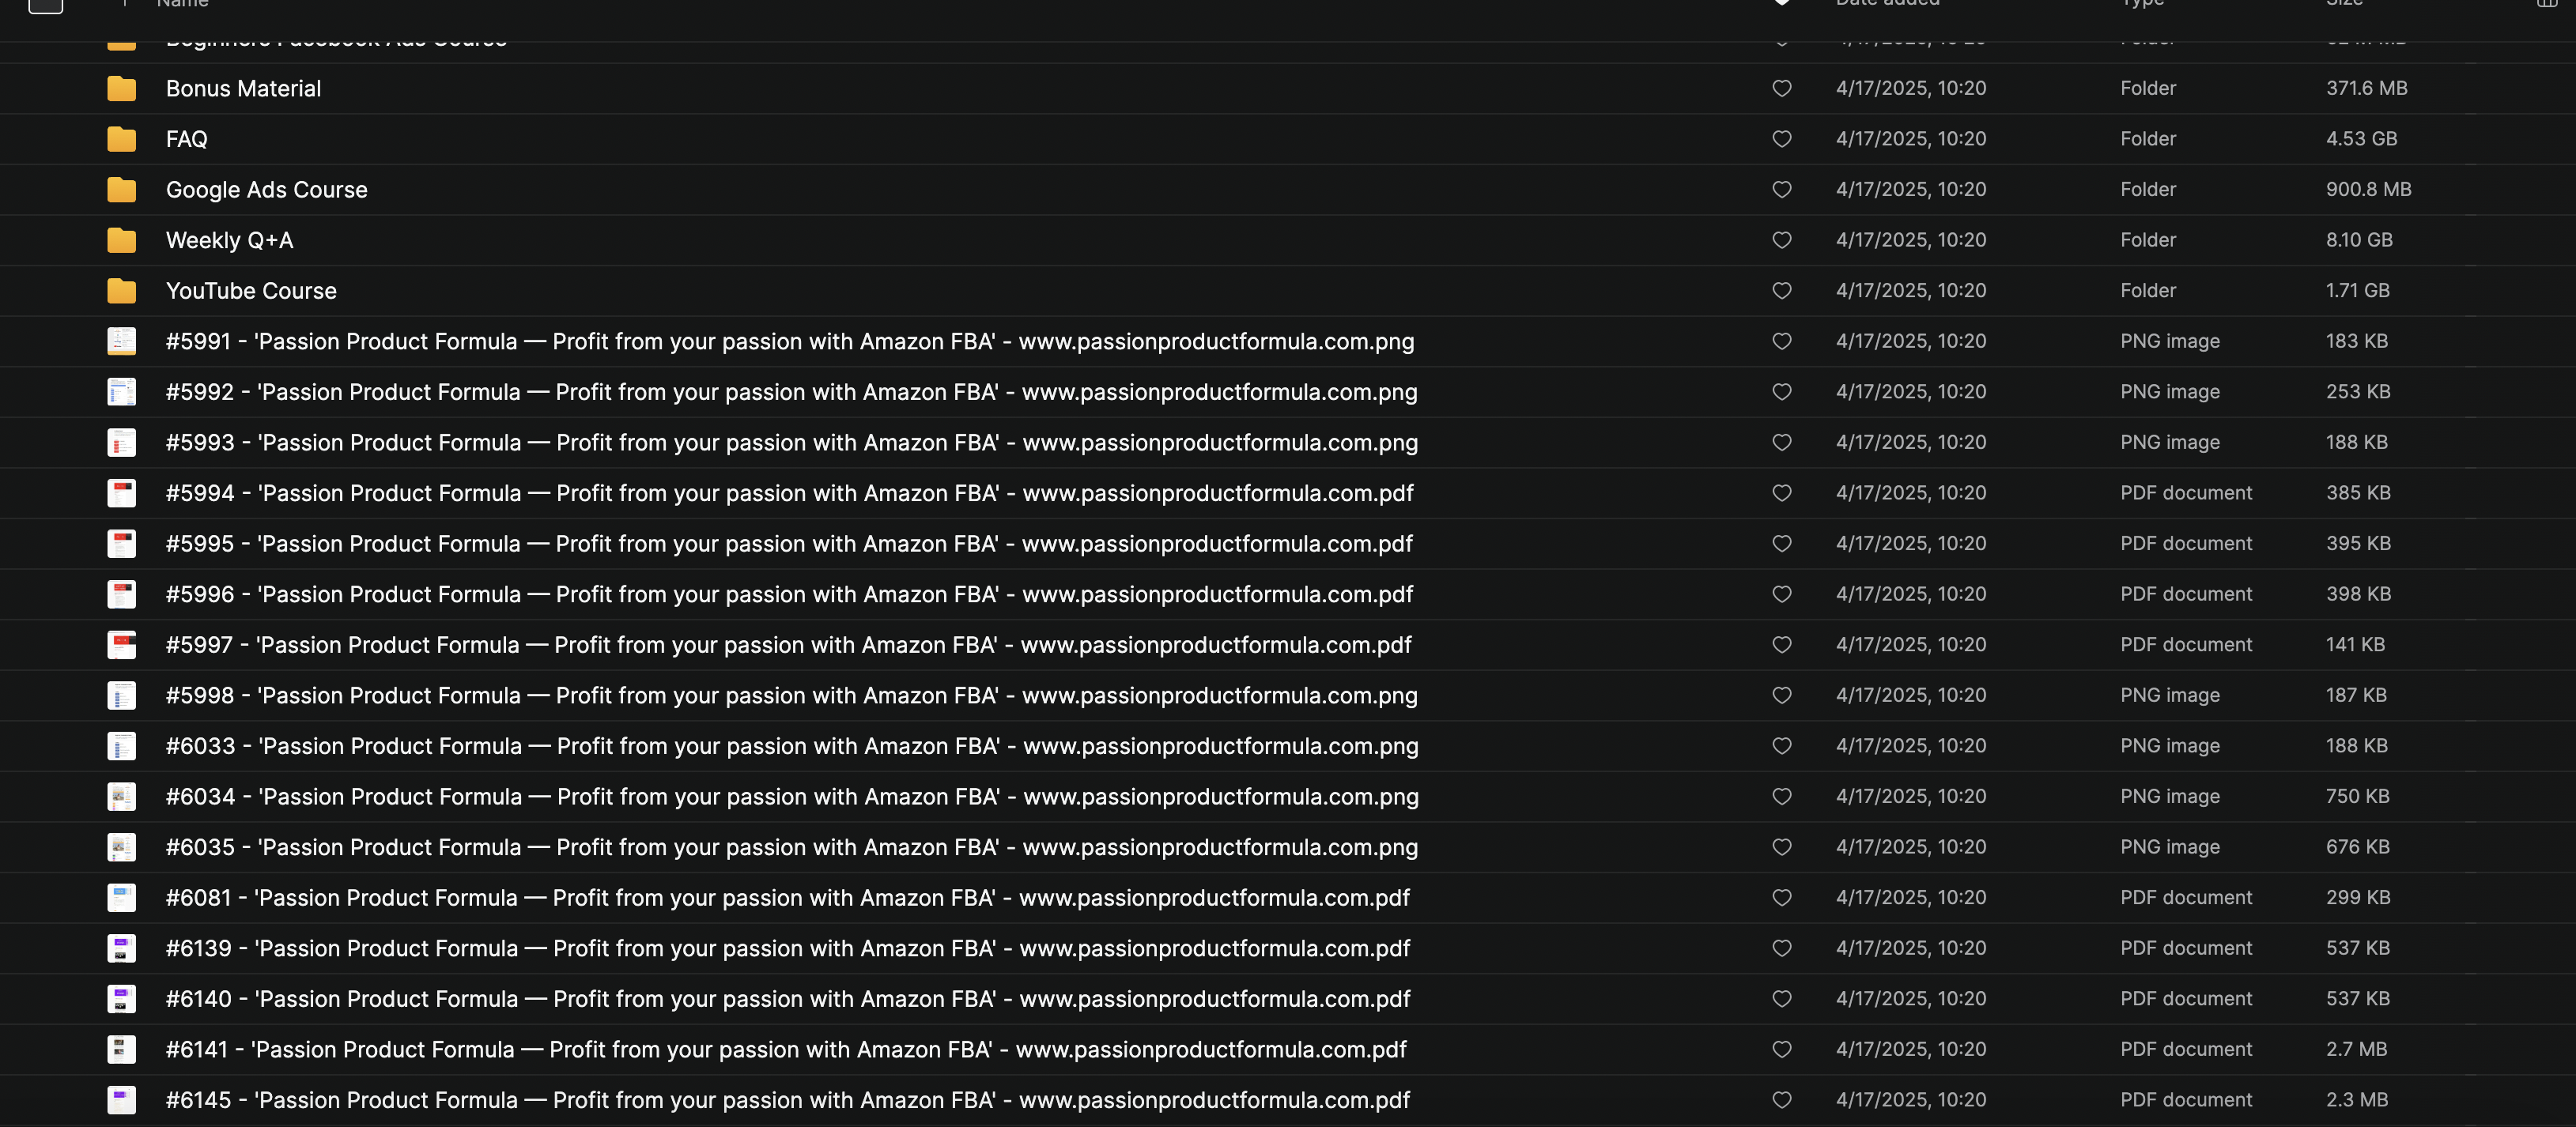
Task: Click thumbnail of #6139 PDF document
Action: [121, 948]
